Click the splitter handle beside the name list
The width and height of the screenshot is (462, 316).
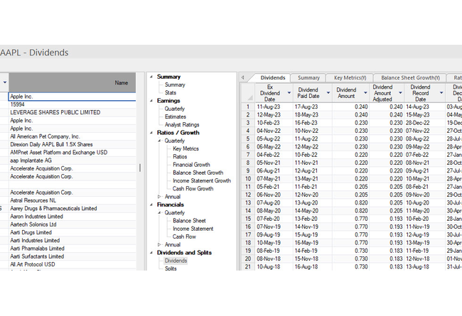[x=140, y=168]
